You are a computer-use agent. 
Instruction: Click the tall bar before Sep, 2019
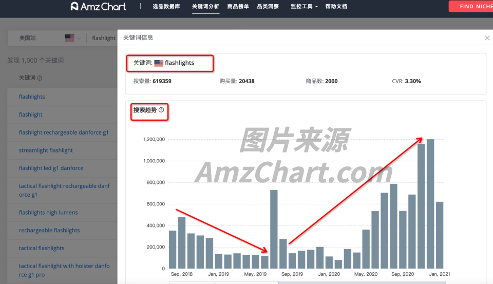pyautogui.click(x=274, y=229)
